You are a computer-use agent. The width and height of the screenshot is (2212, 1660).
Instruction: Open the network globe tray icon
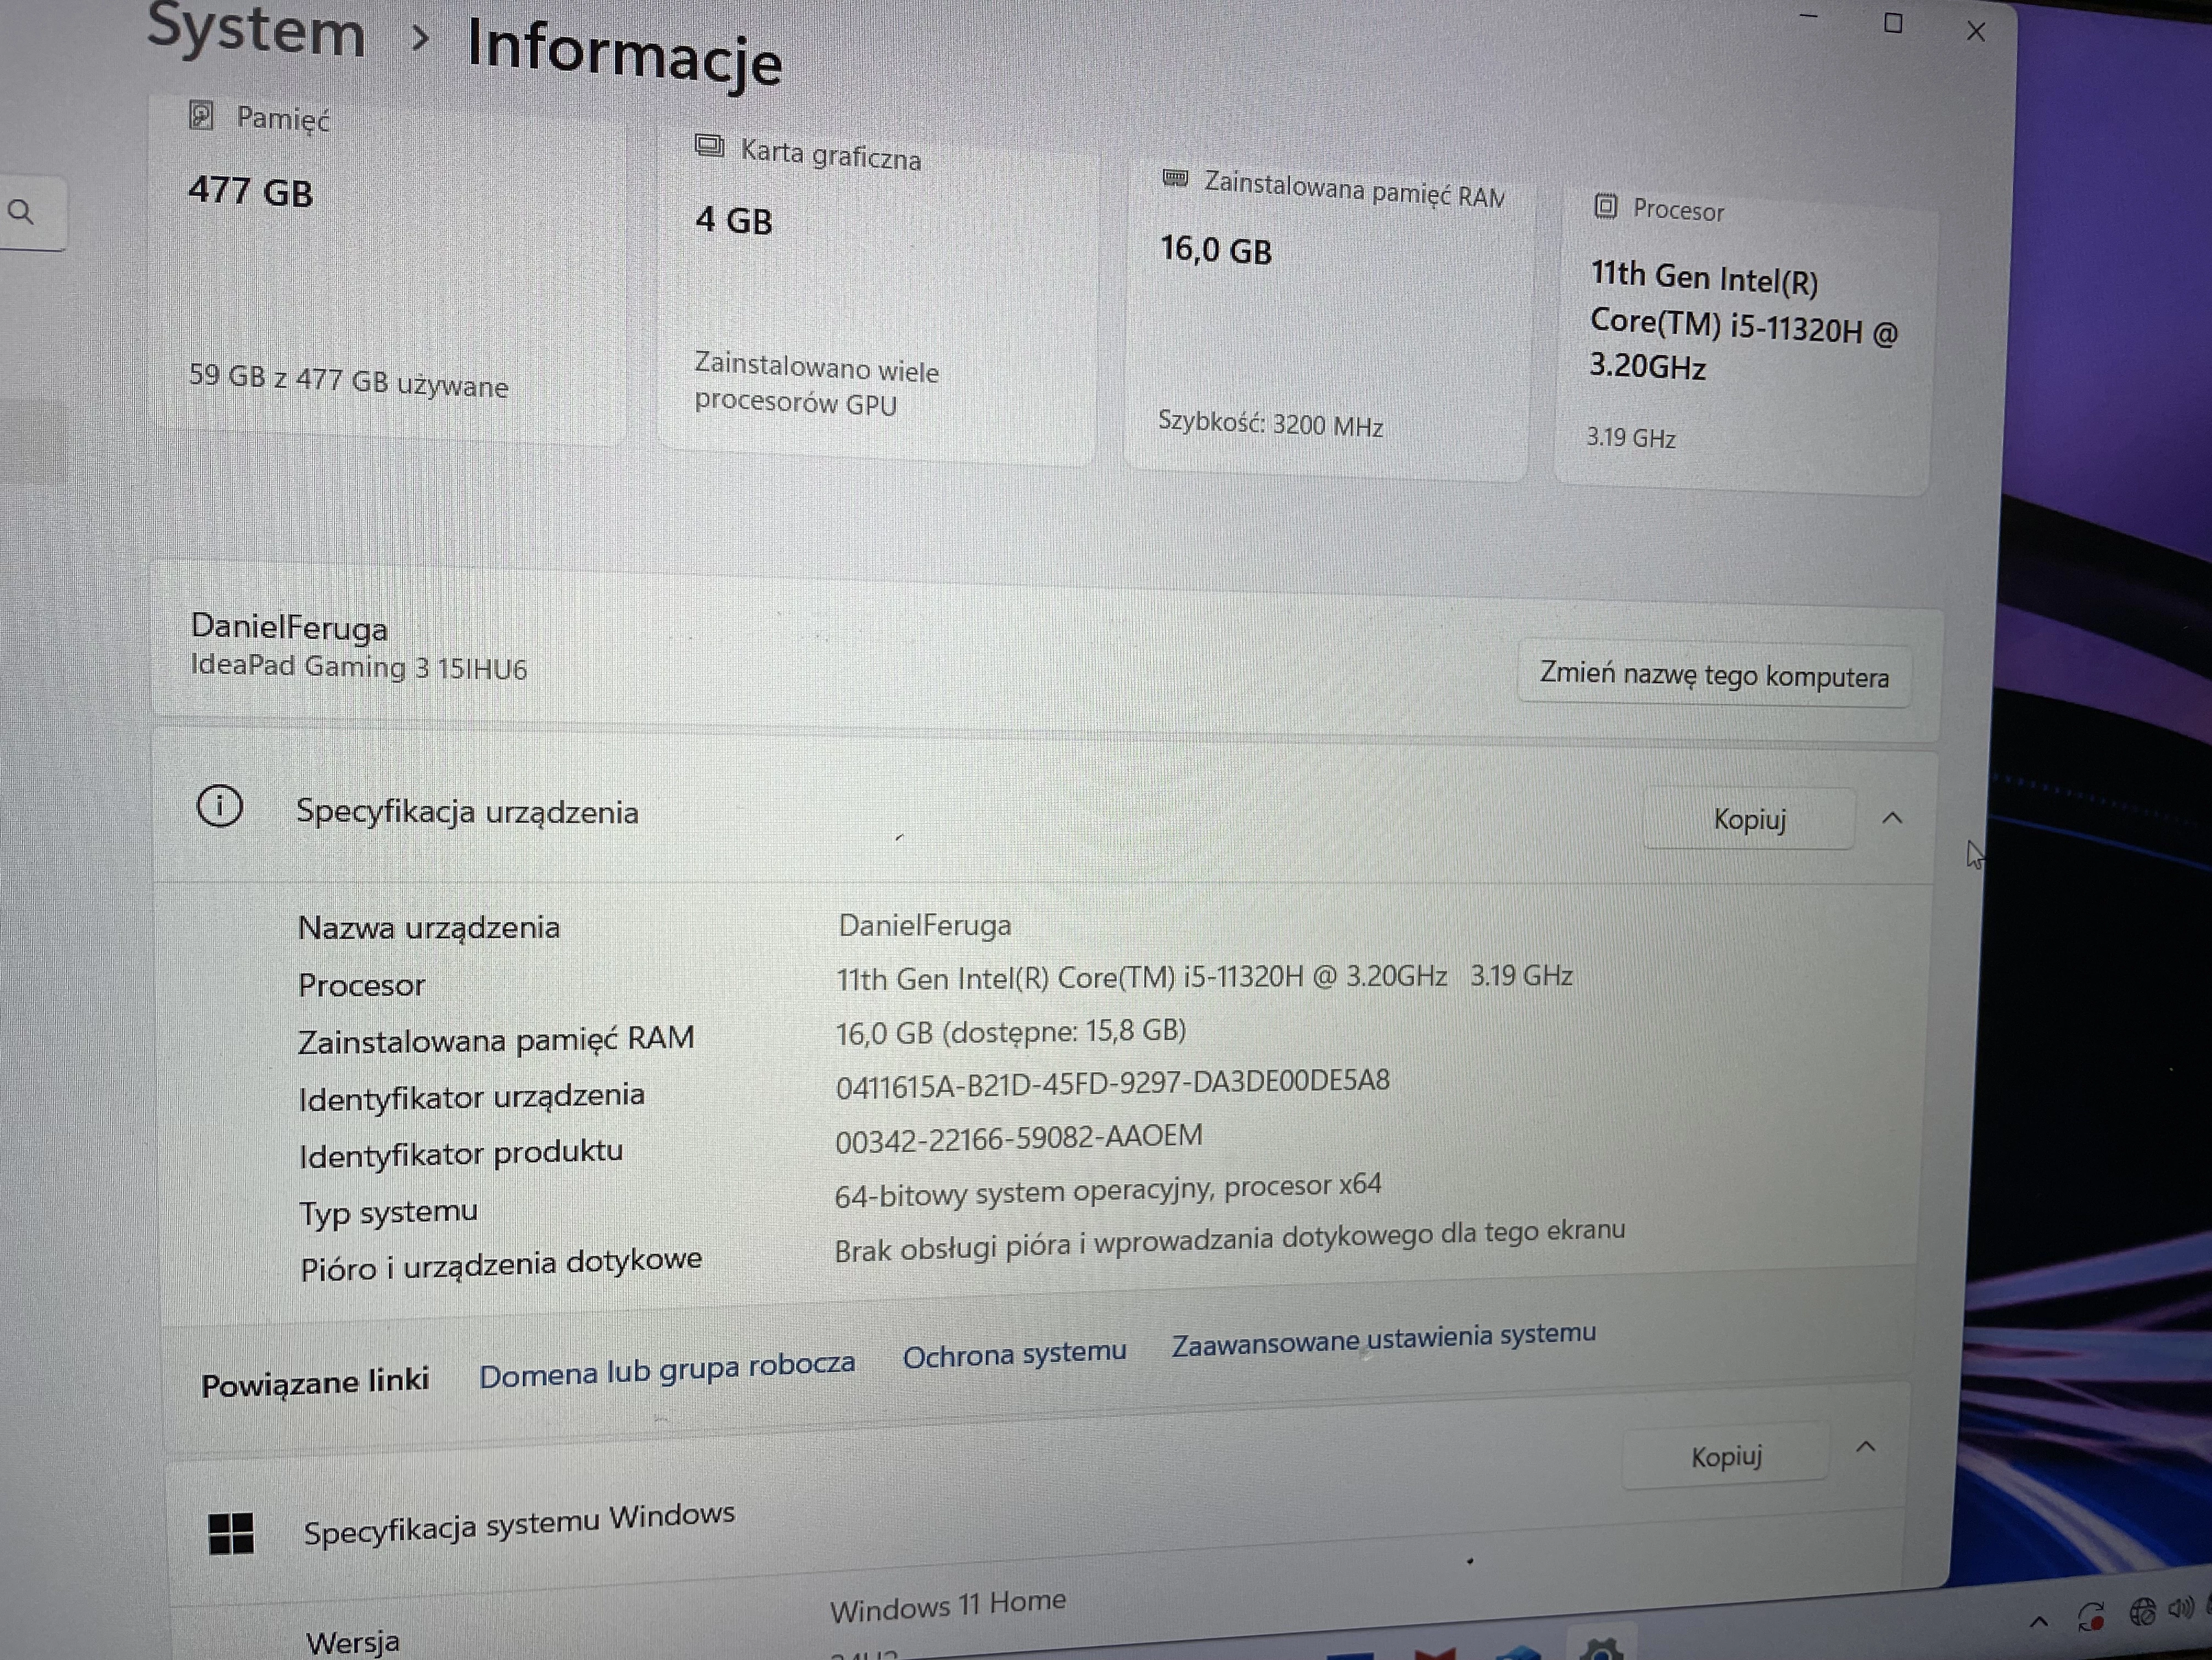coord(2141,1612)
